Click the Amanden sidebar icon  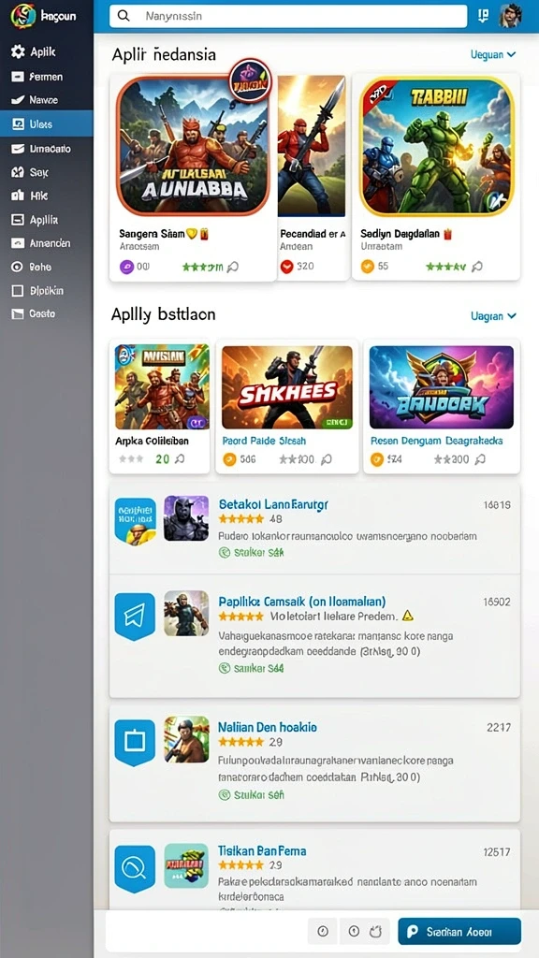pyautogui.click(x=18, y=243)
